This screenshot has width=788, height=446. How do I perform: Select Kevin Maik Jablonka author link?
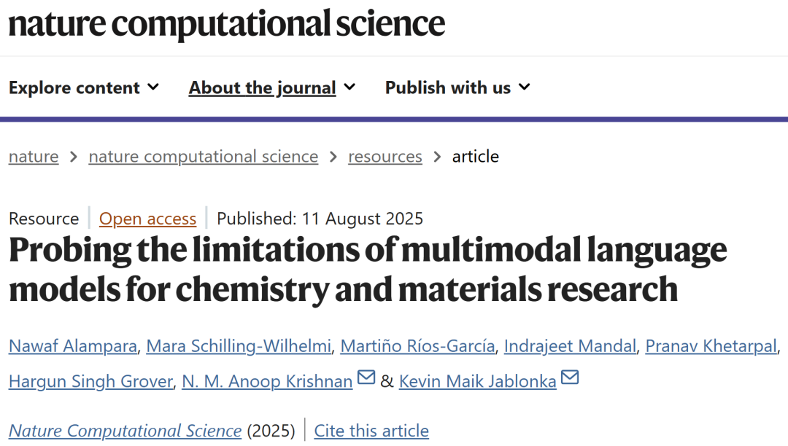coord(477,381)
